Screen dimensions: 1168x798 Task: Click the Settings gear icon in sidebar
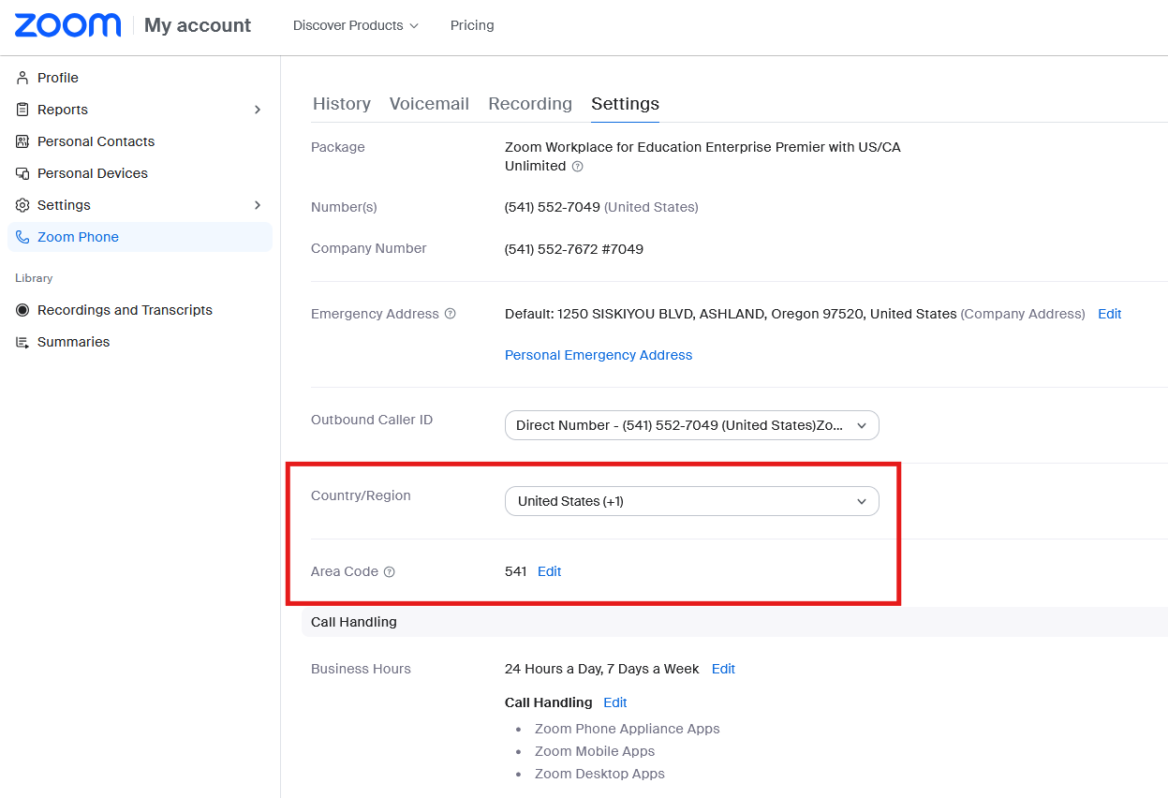[x=22, y=205]
